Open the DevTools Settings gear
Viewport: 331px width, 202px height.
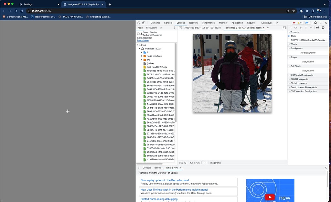(315, 23)
